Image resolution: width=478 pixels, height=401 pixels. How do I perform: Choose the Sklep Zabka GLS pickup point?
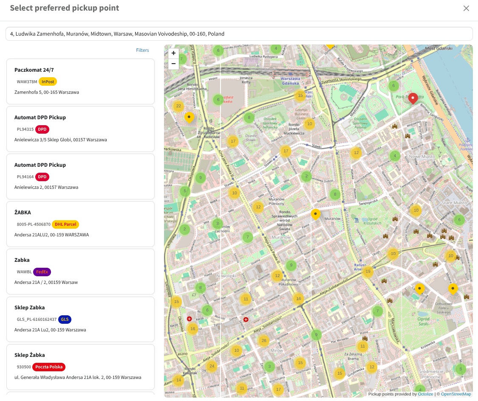[x=80, y=320]
